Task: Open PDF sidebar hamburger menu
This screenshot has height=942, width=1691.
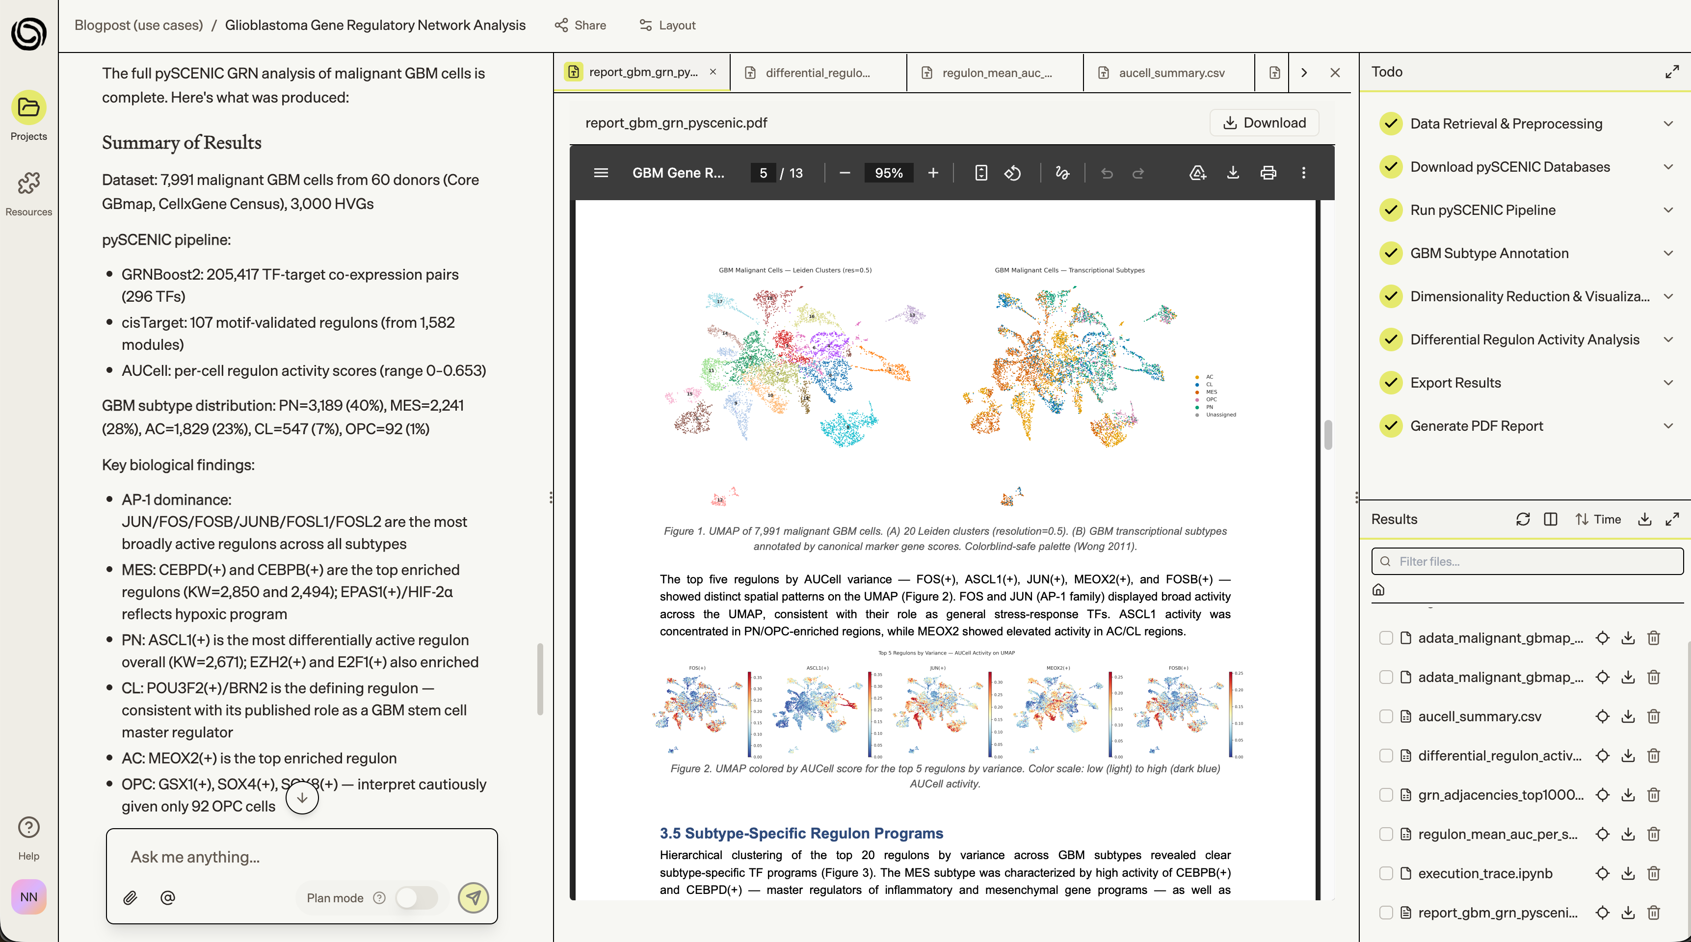Action: [601, 173]
